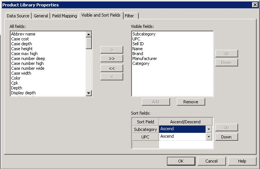
Task: Switch to the Data Source tab
Action: point(18,16)
